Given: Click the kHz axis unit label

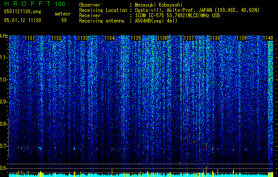Looking at the screenshot, I should click(4, 36).
